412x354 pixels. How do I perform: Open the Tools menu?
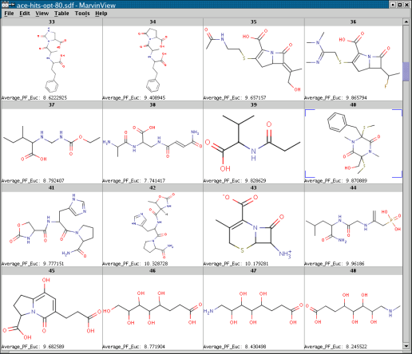pos(82,14)
